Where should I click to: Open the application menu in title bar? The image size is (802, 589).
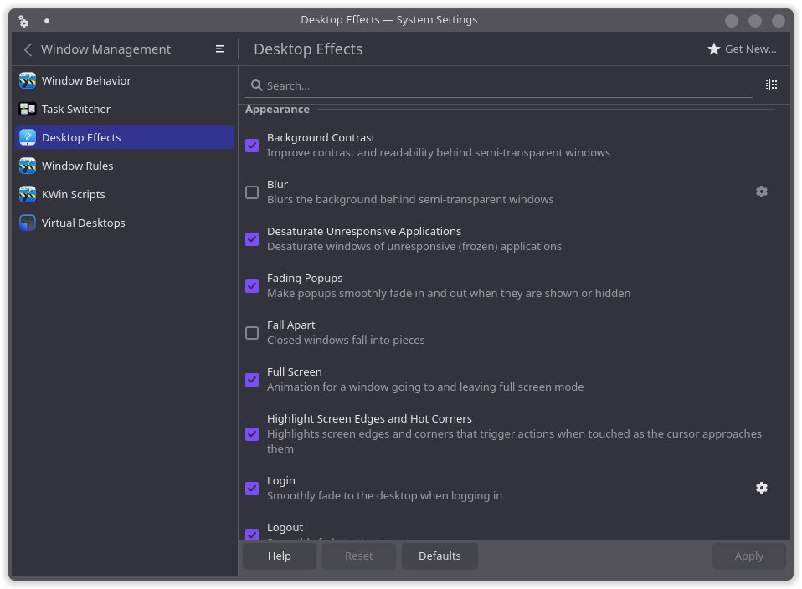click(x=23, y=20)
